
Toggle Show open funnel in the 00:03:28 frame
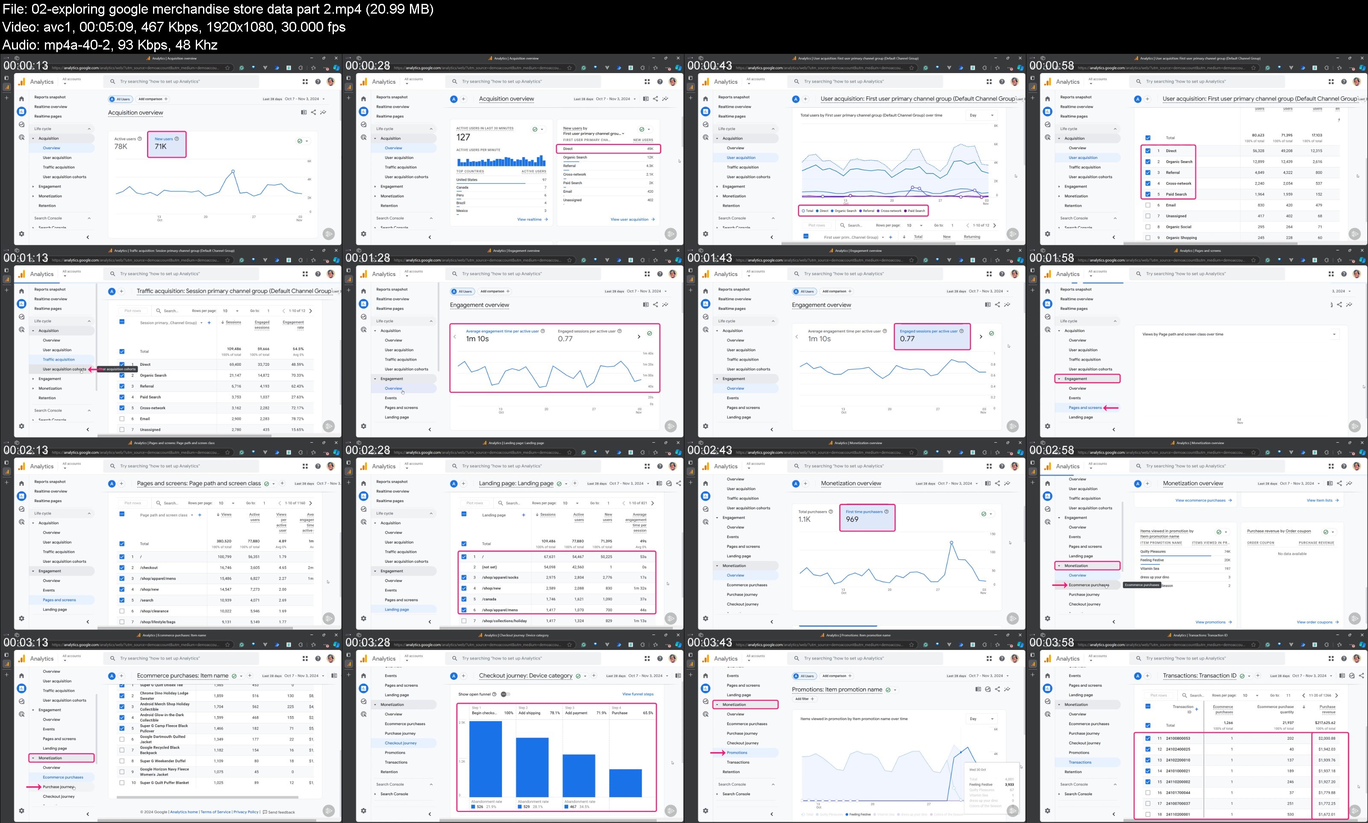[x=505, y=694]
